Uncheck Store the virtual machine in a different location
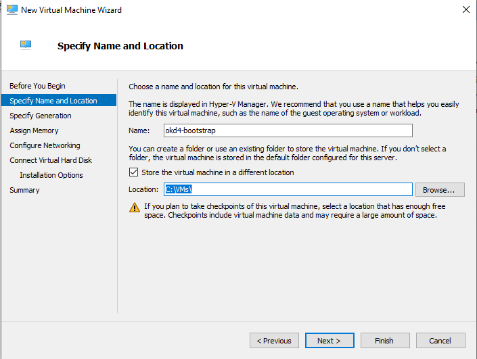The width and height of the screenshot is (477, 359). (x=133, y=172)
